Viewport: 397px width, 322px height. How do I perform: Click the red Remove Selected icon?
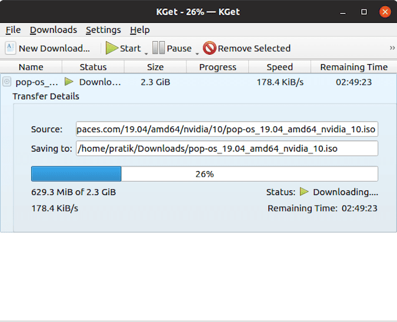pyautogui.click(x=209, y=48)
